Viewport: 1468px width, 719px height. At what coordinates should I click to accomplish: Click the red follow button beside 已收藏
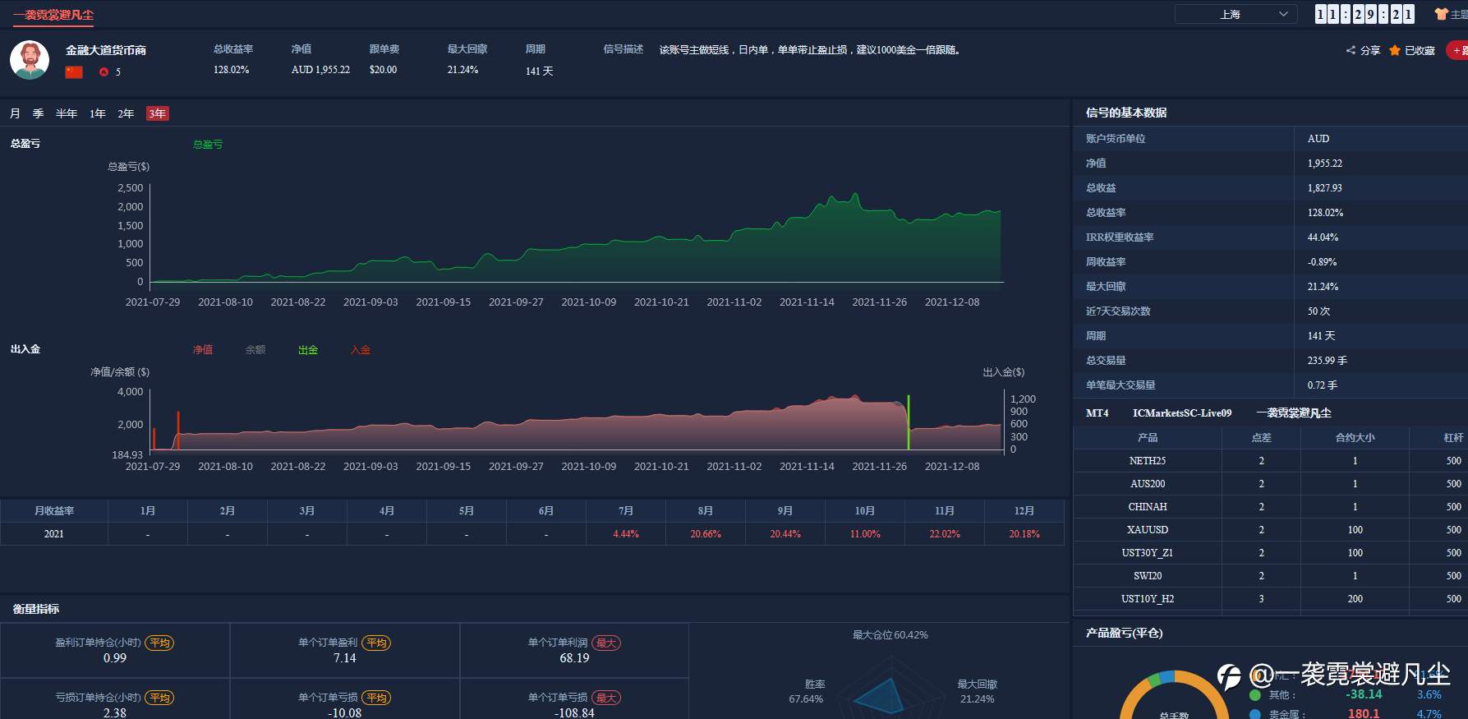coord(1458,50)
